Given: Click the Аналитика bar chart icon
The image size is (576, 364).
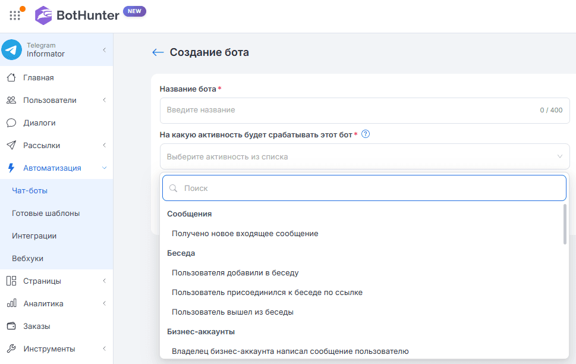Looking at the screenshot, I should 11,303.
